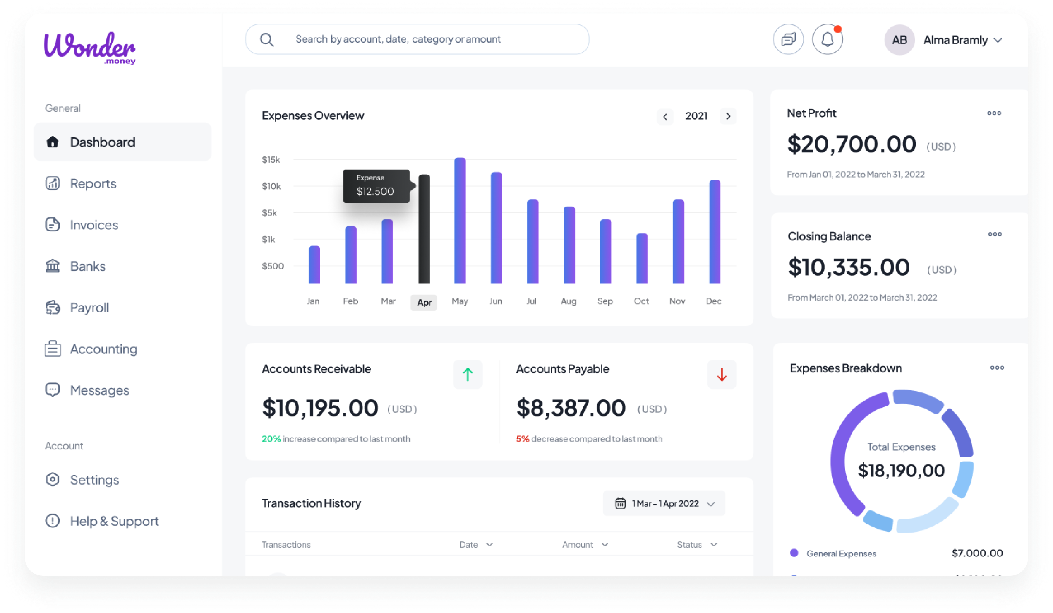Open Accounting in sidebar
Screen dimensions: 1053x613
[x=122, y=349]
